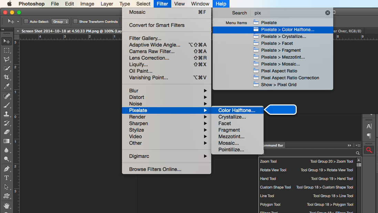Select Convert for Smart Filters
Viewport: 378px width, 213px height.
pyautogui.click(x=166, y=25)
